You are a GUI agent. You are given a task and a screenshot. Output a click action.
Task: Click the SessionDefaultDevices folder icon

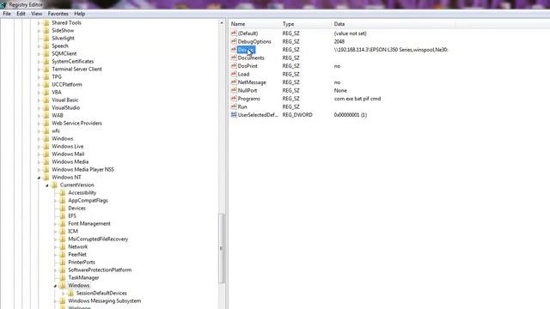[70, 293]
